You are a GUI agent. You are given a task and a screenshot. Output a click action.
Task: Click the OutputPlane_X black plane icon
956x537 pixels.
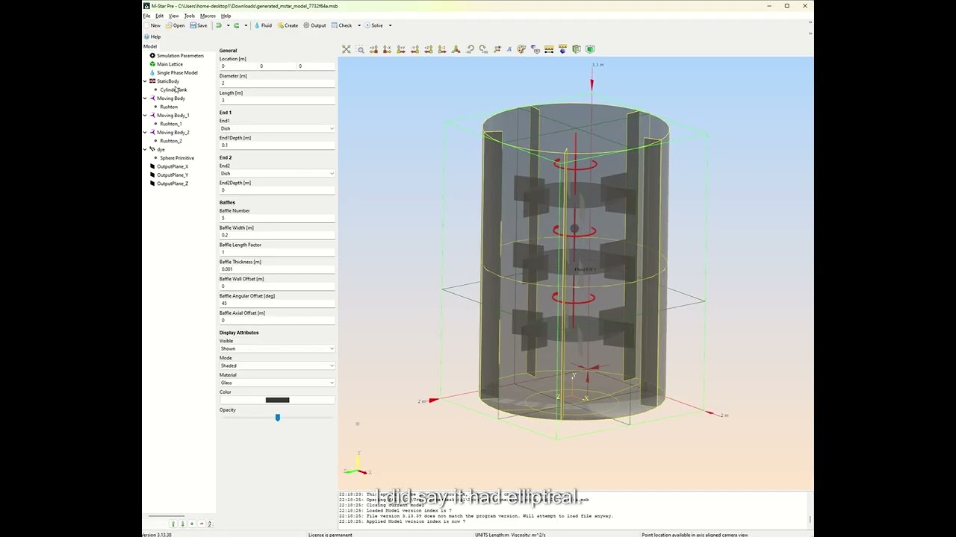[152, 166]
